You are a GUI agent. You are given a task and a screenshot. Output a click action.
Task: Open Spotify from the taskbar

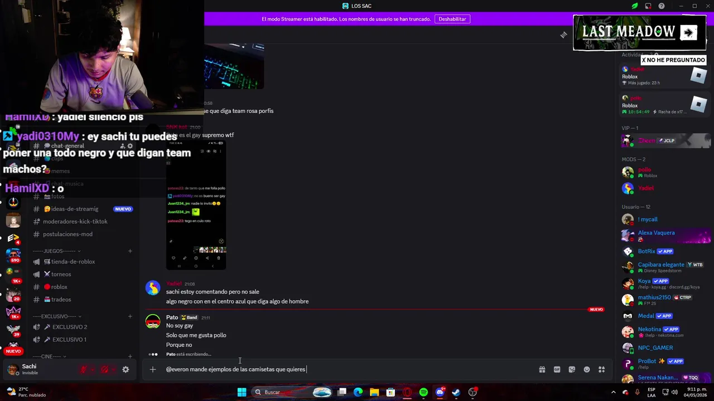coord(423,392)
